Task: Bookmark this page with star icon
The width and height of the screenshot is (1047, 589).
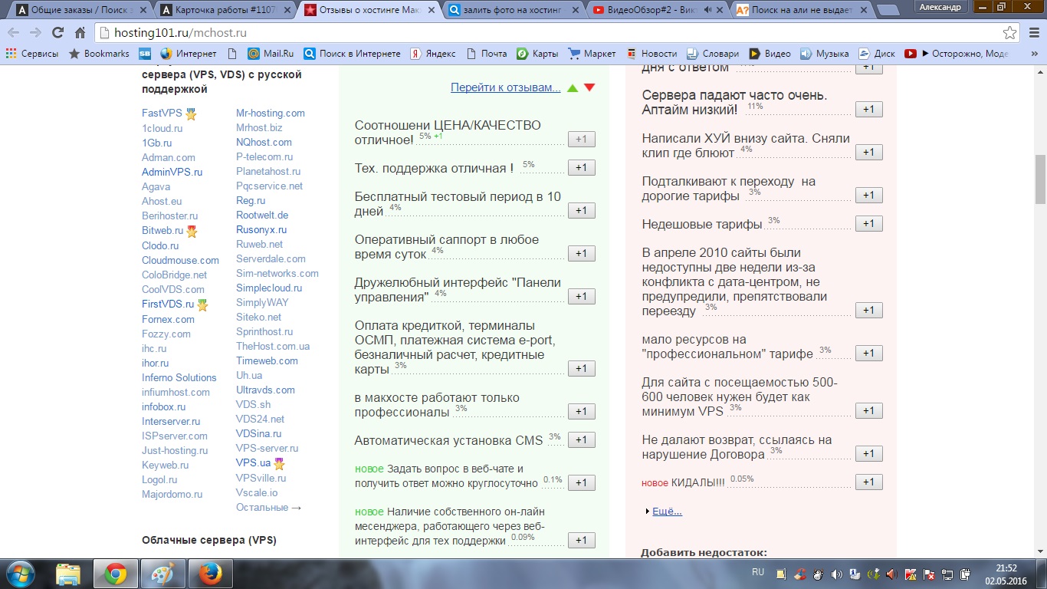Action: pos(1010,33)
